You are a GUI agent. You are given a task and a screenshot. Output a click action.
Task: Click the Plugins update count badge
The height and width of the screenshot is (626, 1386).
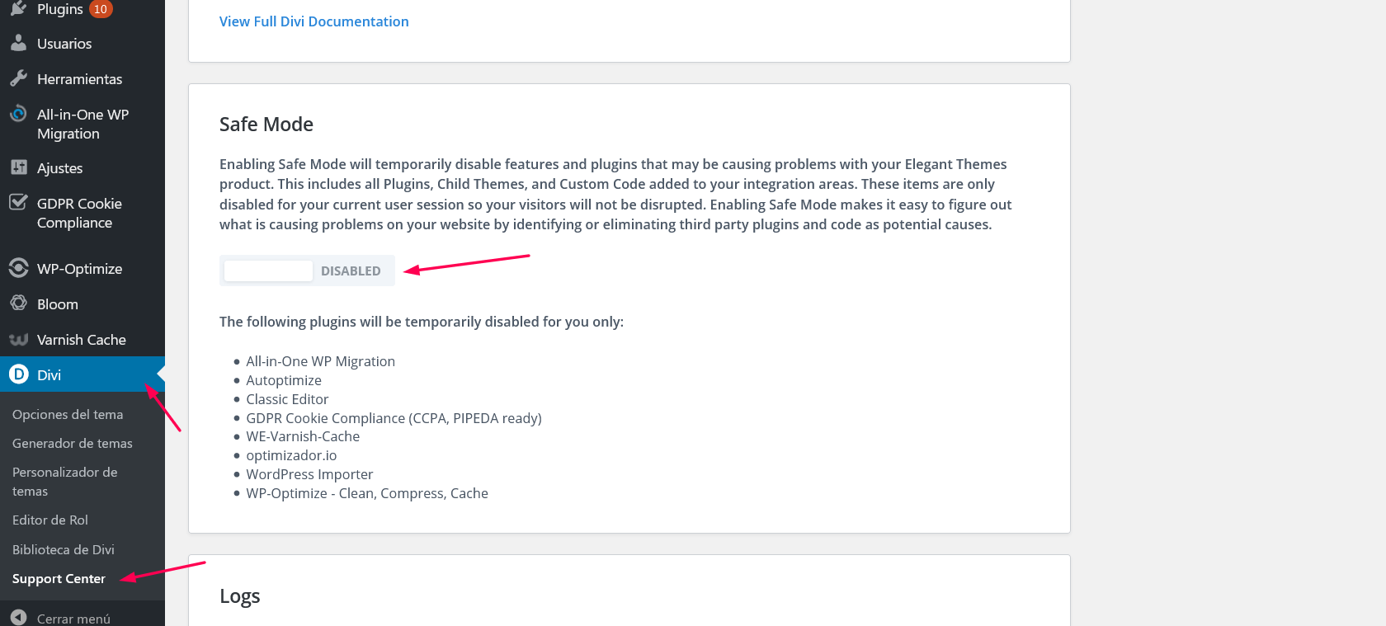(101, 9)
